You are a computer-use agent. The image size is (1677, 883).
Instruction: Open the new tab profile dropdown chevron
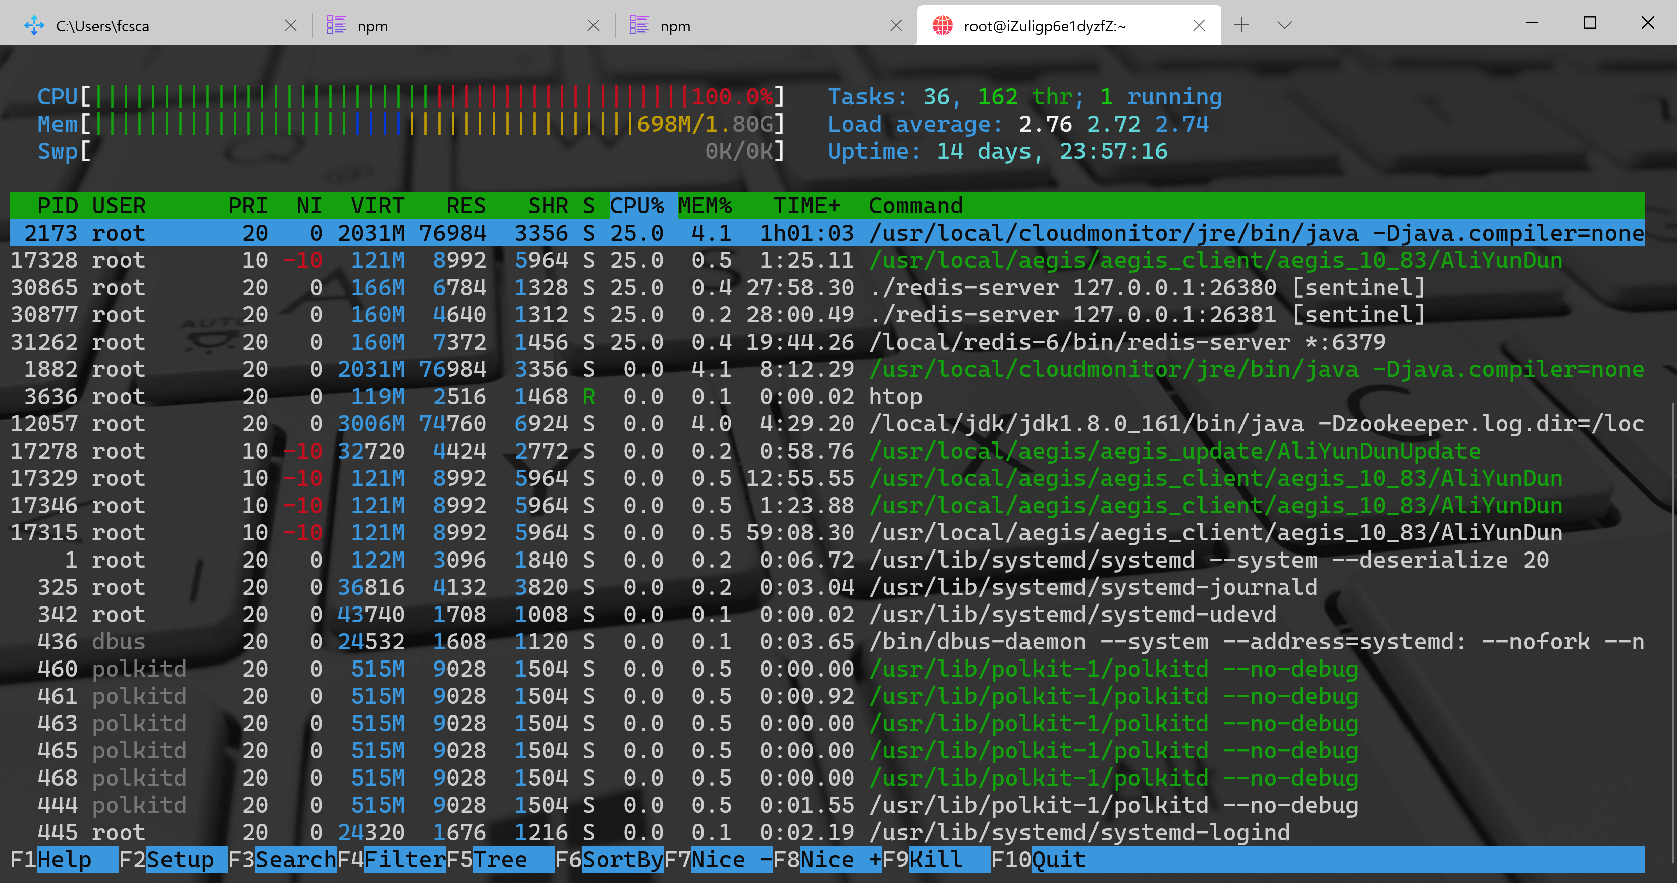[1284, 25]
